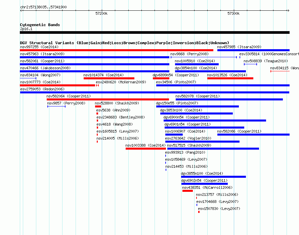Click esv2763642 (Vogler2010) label
Screen dimensions: 299x235
[188, 138]
